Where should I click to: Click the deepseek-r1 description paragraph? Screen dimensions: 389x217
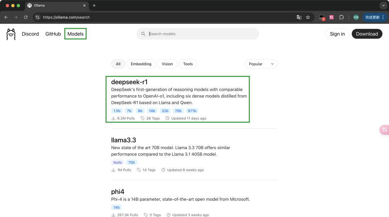tap(179, 96)
